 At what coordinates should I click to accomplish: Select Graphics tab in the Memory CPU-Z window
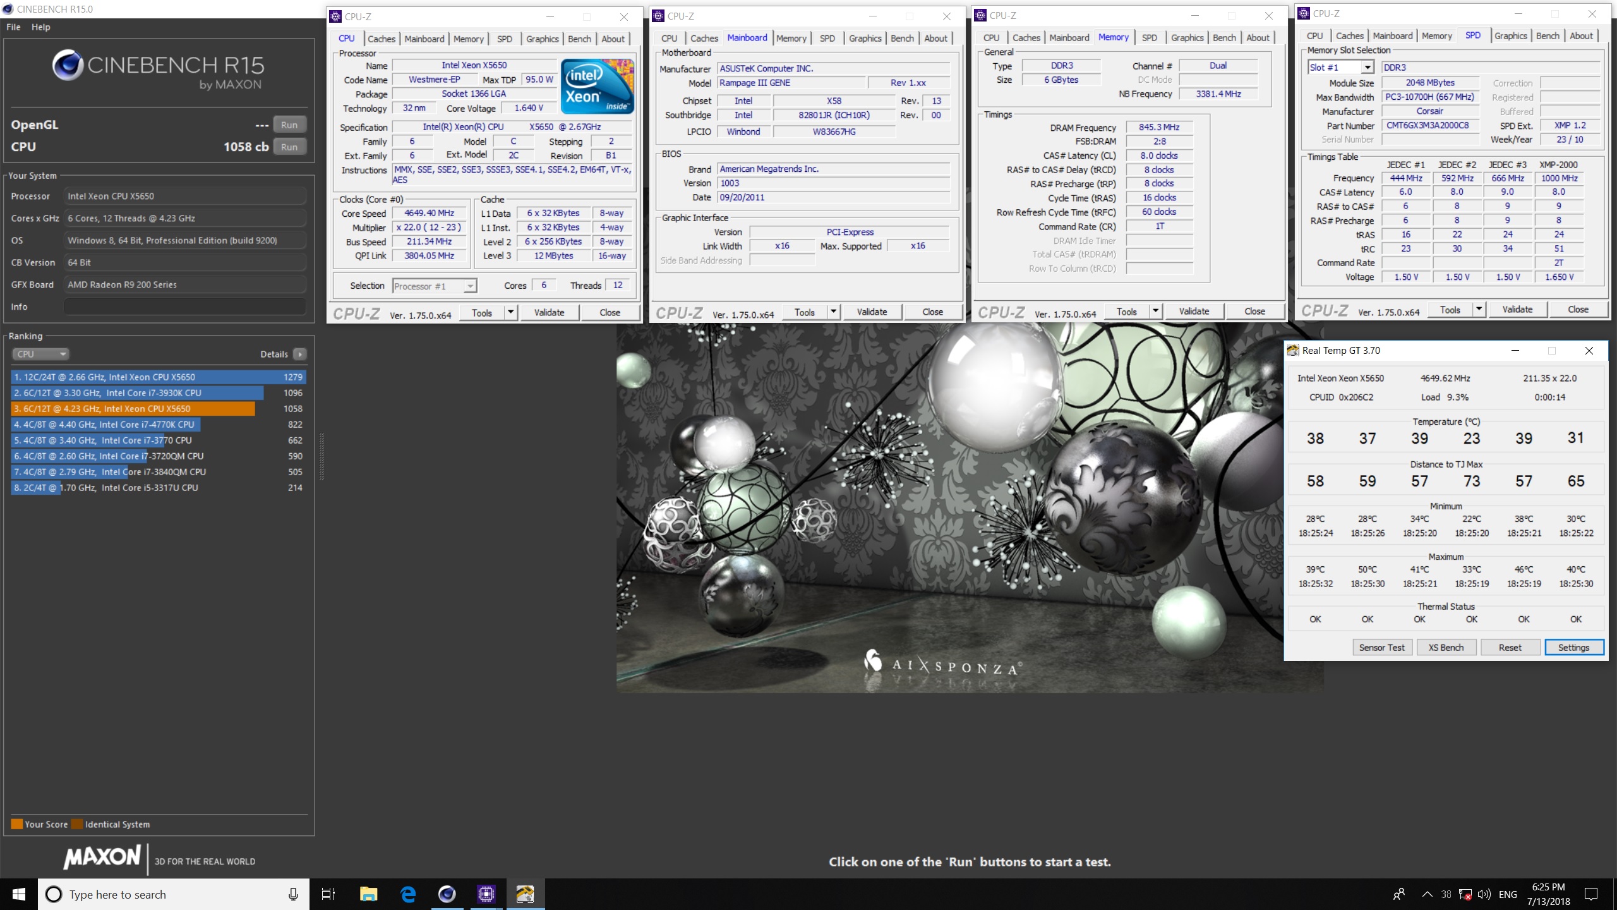coord(1187,37)
